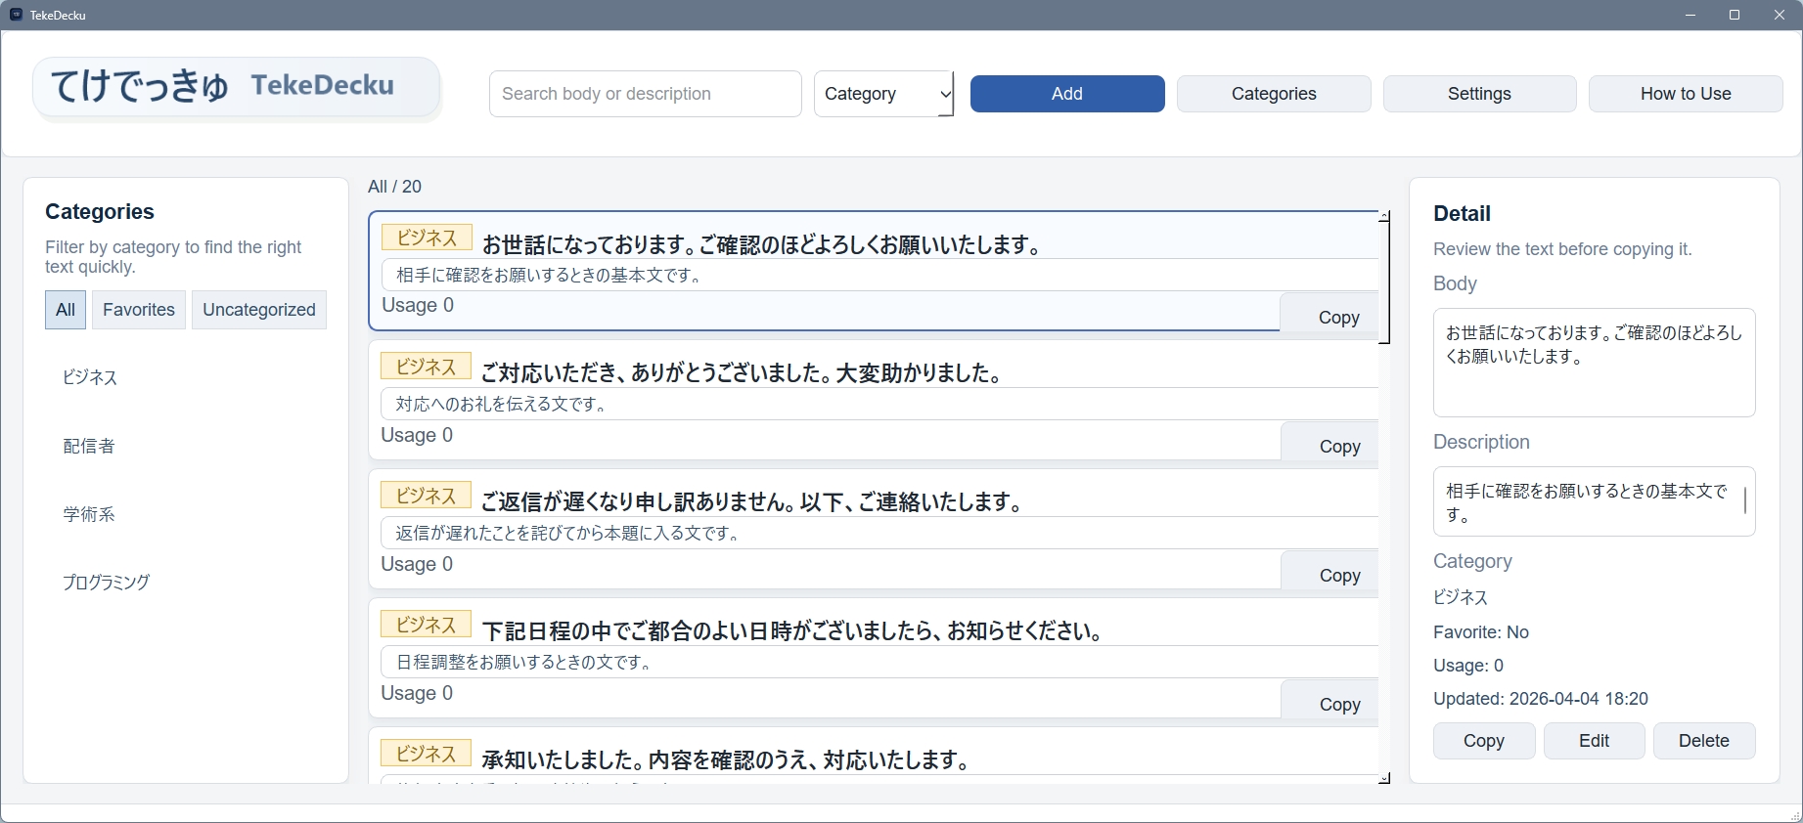Show Uncategorized entries
The image size is (1803, 823).
tap(259, 310)
